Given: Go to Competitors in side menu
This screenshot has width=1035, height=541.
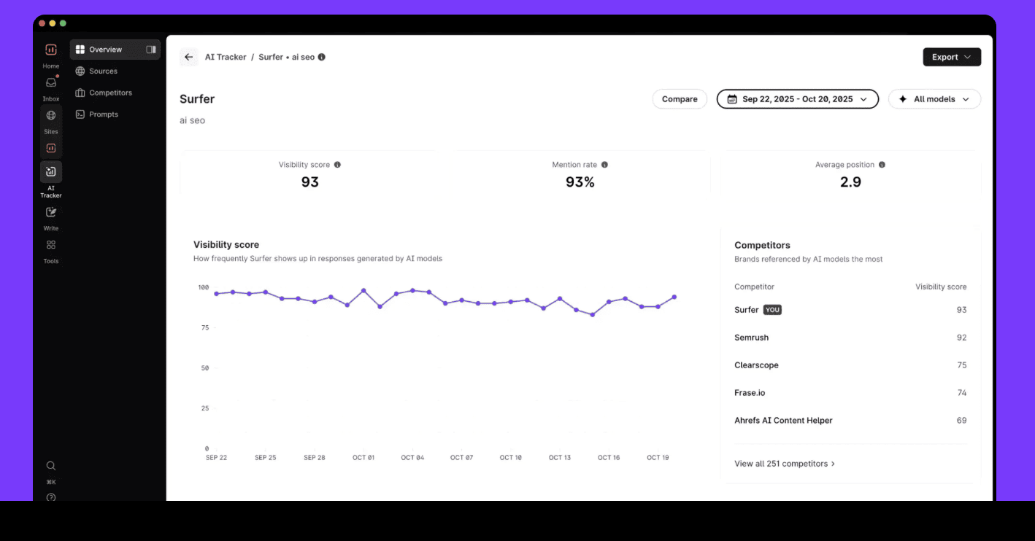Looking at the screenshot, I should coord(110,93).
